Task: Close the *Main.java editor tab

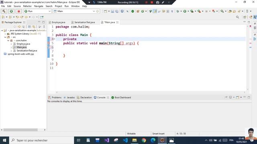Action: pyautogui.click(x=117, y=22)
